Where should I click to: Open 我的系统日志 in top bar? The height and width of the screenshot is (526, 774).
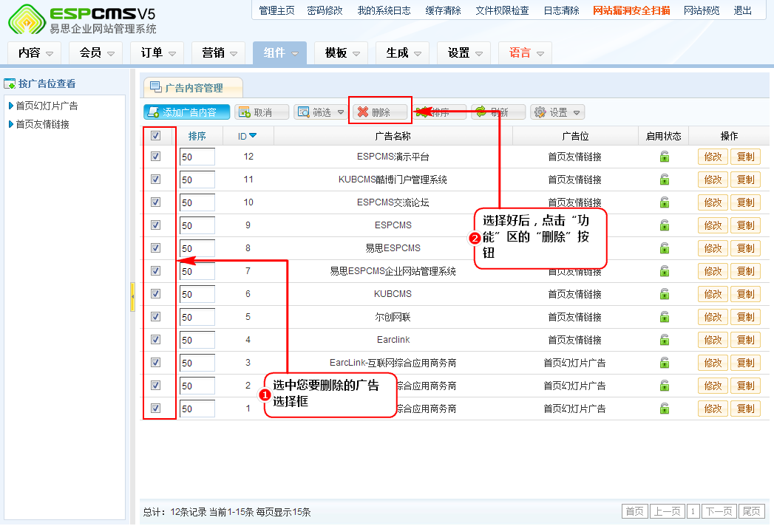pyautogui.click(x=384, y=10)
